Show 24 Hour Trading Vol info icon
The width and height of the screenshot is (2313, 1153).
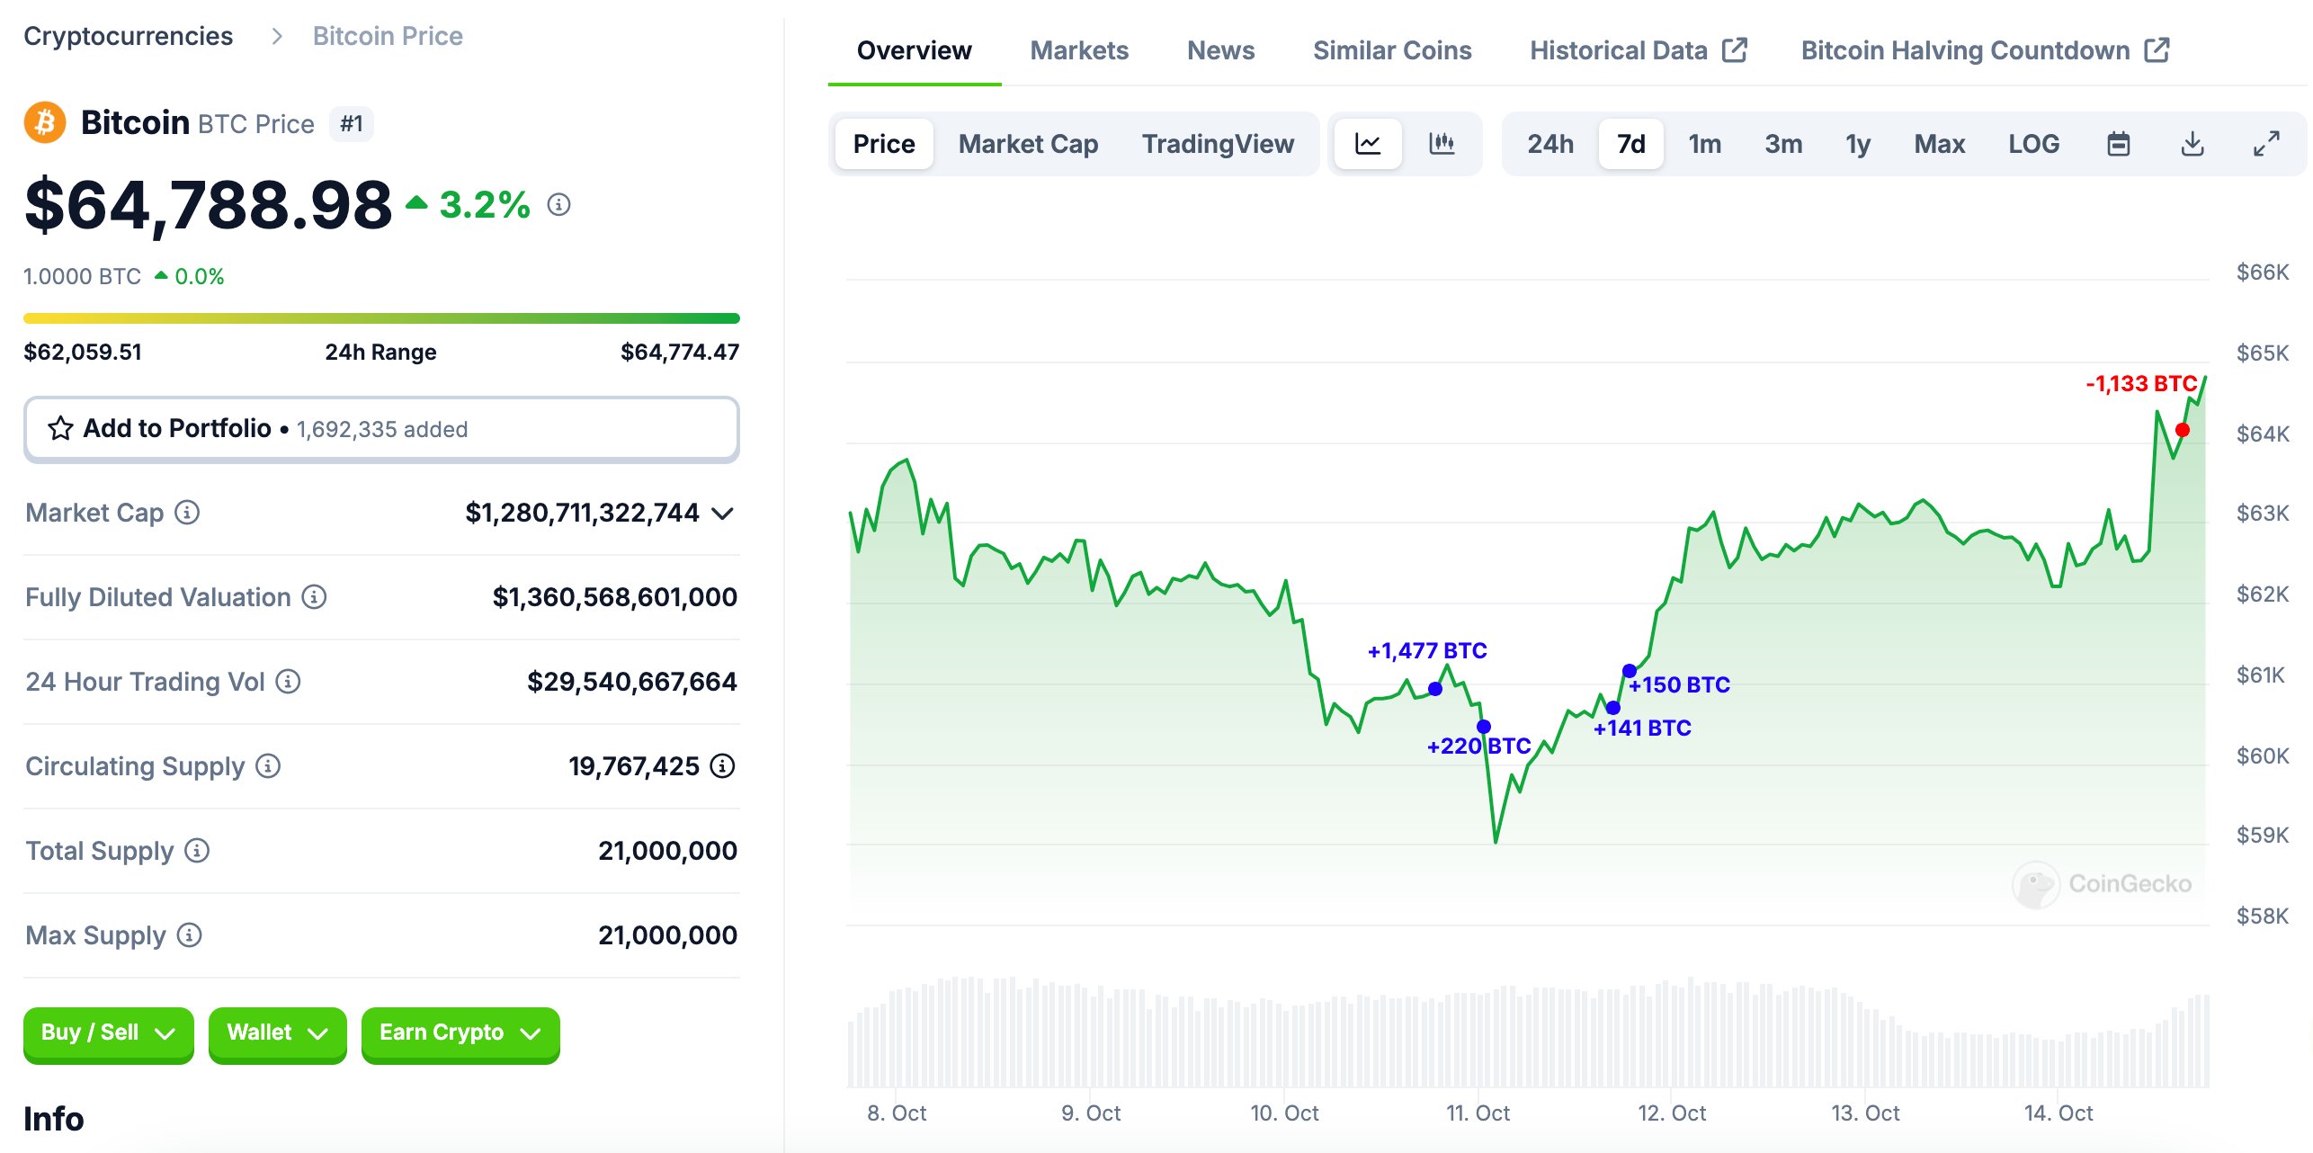pyautogui.click(x=288, y=682)
